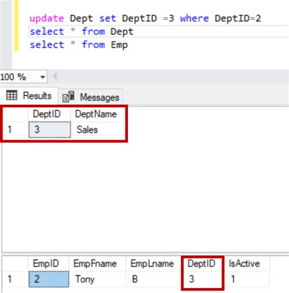This screenshot has height=293, width=289.
Task: Select the cell containing Sales
Action: [98, 130]
